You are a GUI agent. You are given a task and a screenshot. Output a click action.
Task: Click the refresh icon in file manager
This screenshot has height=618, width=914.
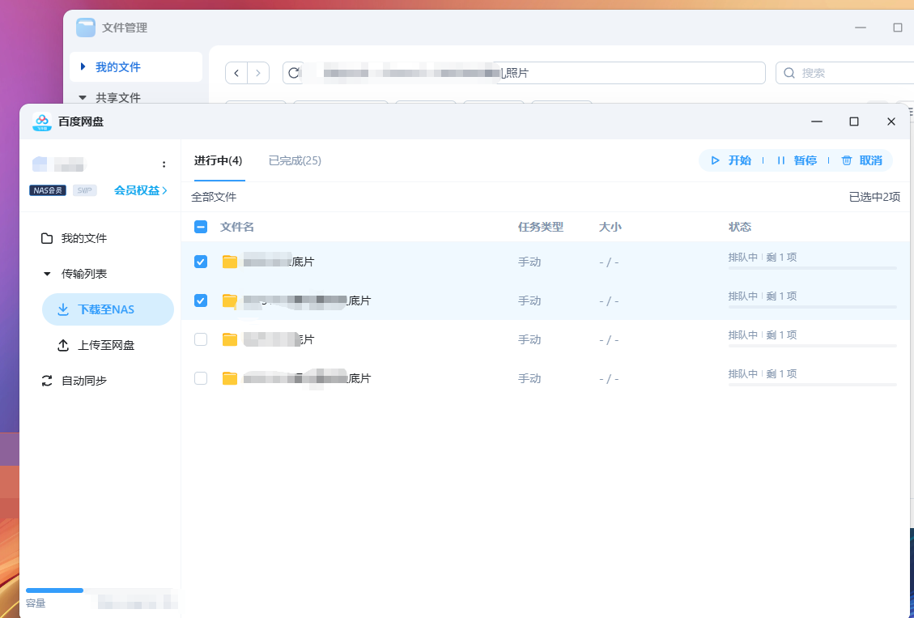pos(294,73)
